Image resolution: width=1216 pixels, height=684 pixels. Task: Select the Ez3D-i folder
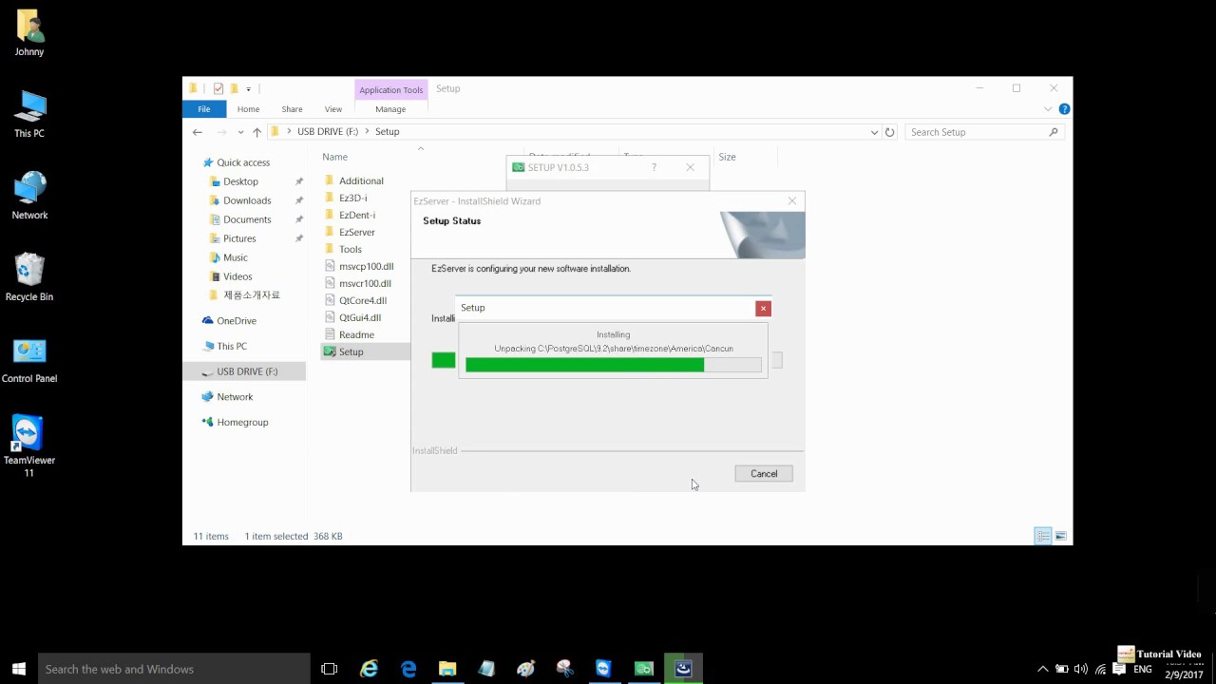click(x=346, y=198)
